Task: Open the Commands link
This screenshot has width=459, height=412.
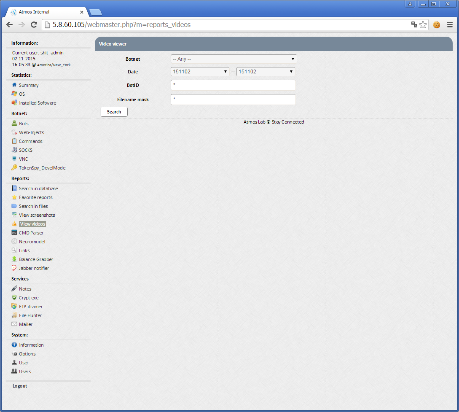Action: 30,141
